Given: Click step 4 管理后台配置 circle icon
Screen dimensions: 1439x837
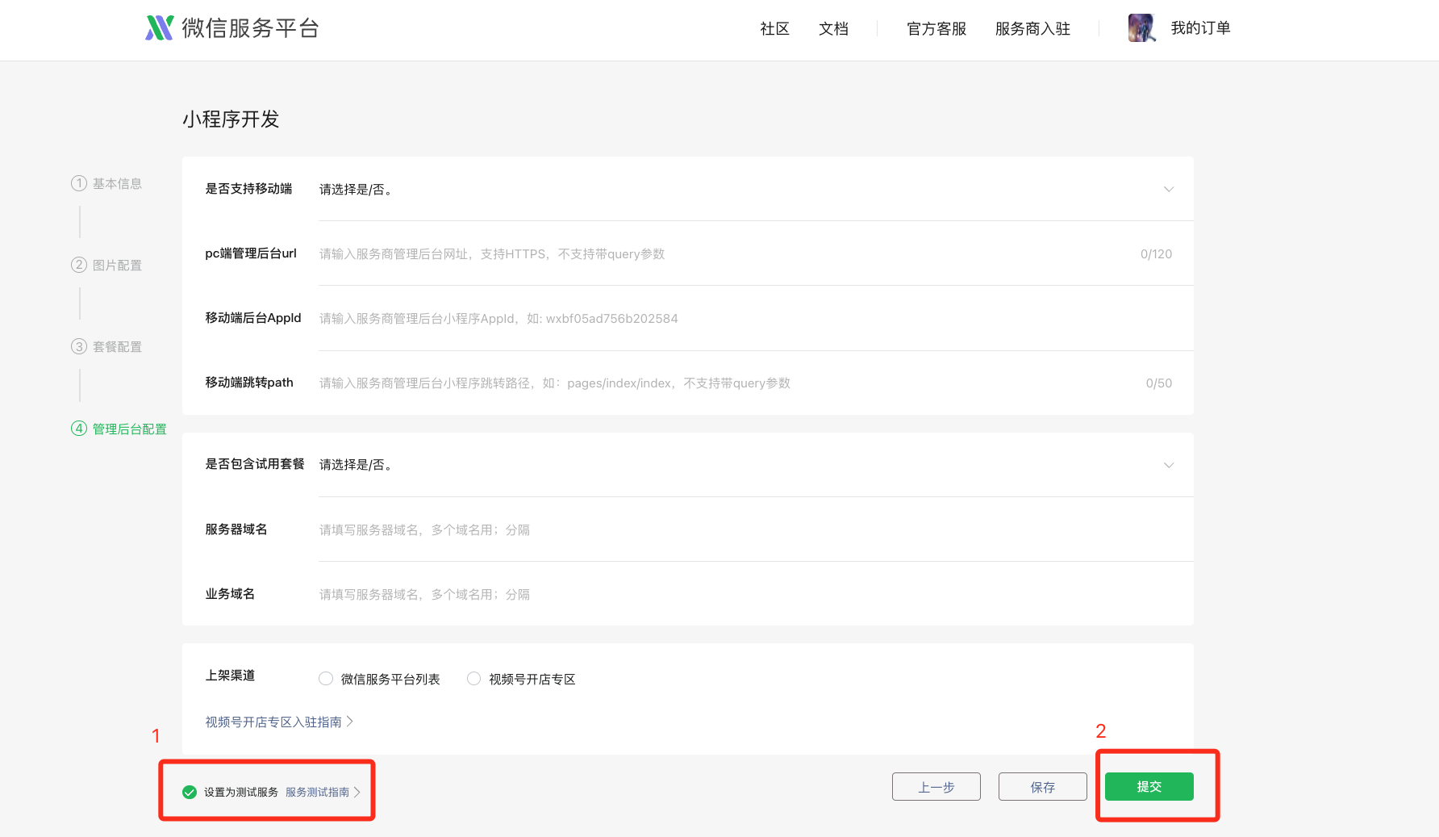Looking at the screenshot, I should [79, 429].
